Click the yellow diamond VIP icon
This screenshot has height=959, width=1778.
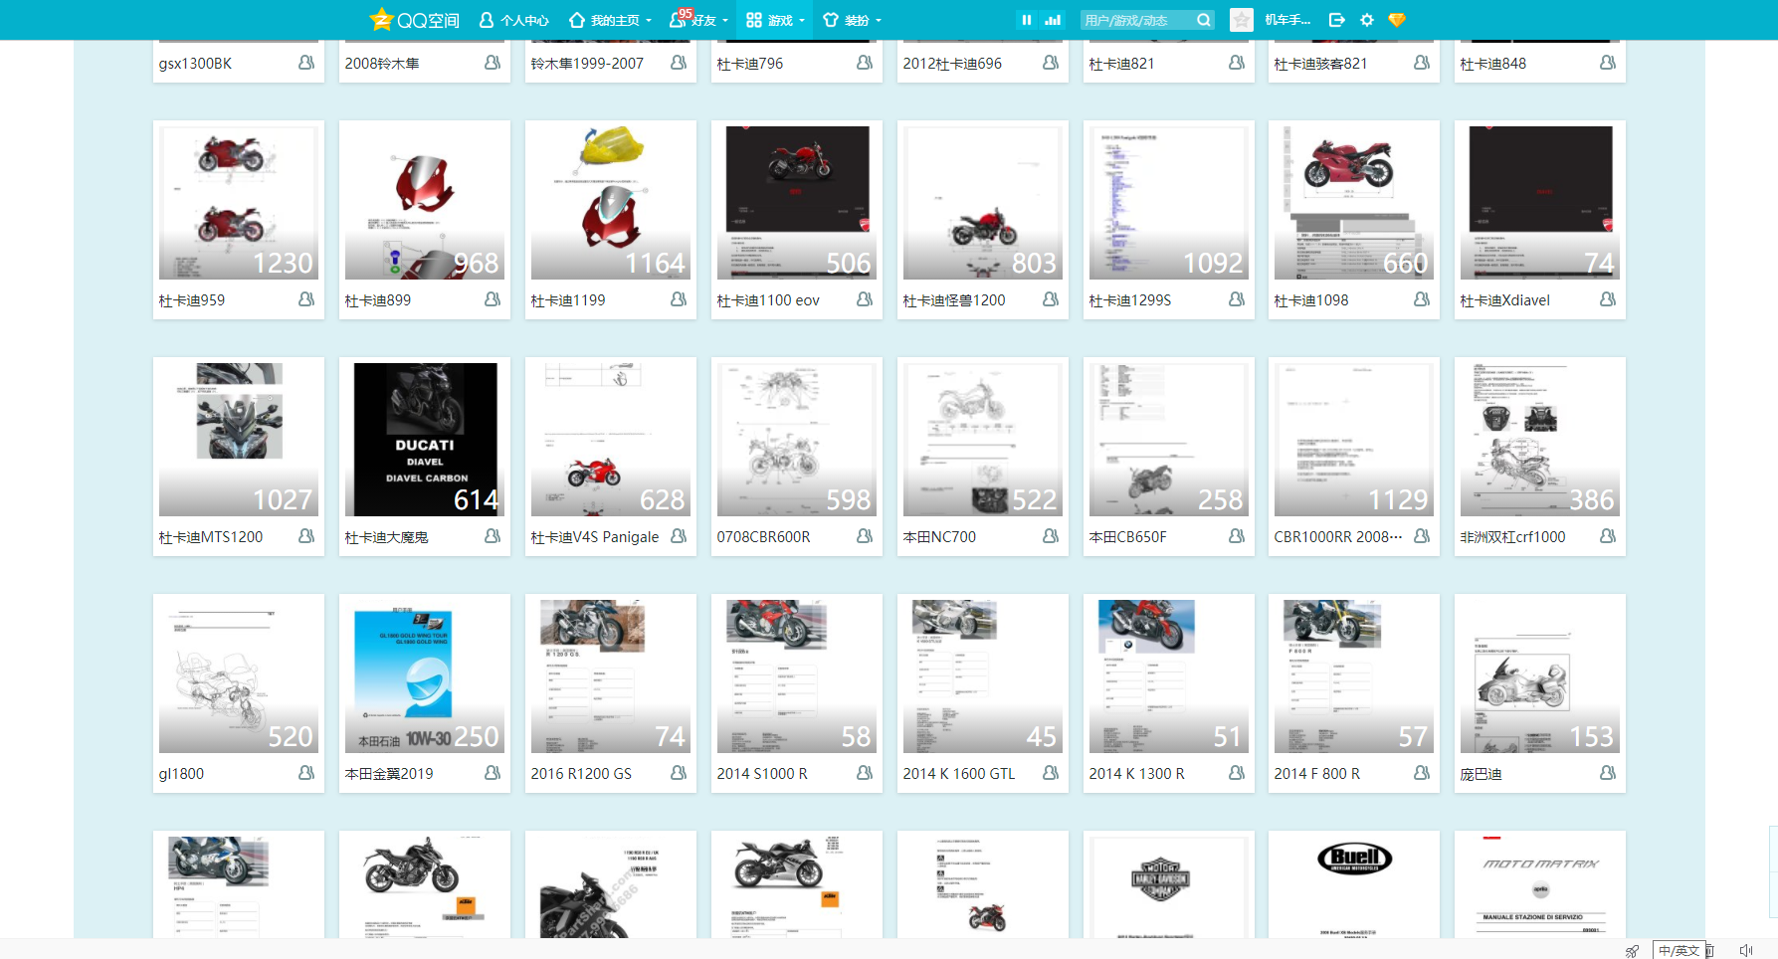coord(1397,20)
